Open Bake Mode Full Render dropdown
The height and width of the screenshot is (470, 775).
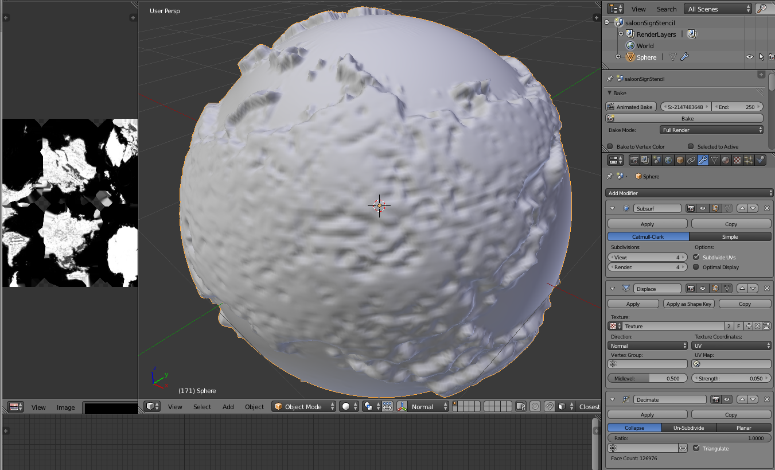pyautogui.click(x=711, y=130)
